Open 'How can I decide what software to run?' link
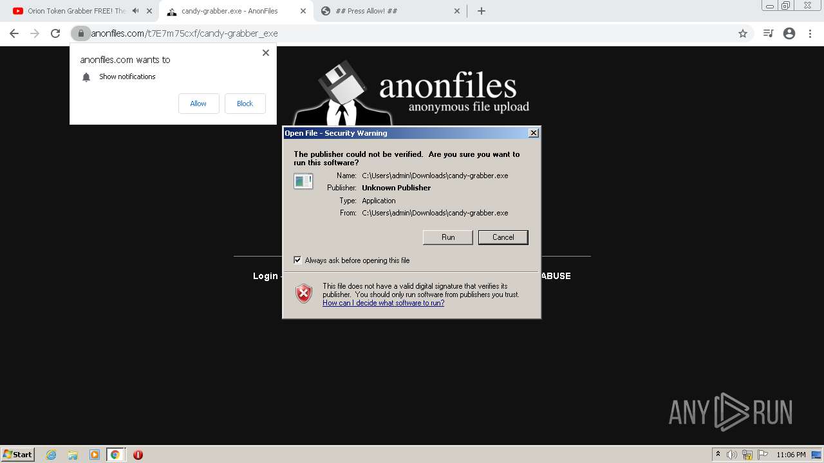 383,303
